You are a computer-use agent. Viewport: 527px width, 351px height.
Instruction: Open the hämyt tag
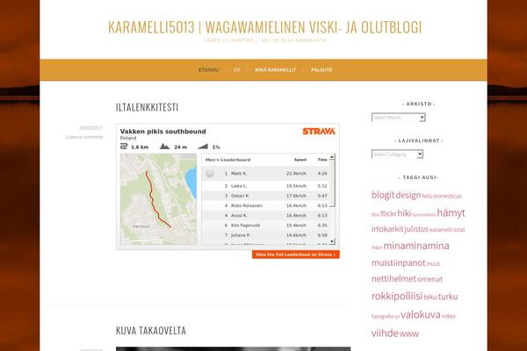(451, 213)
